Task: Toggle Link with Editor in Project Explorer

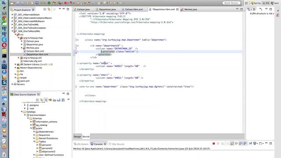Action: click(x=49, y=9)
